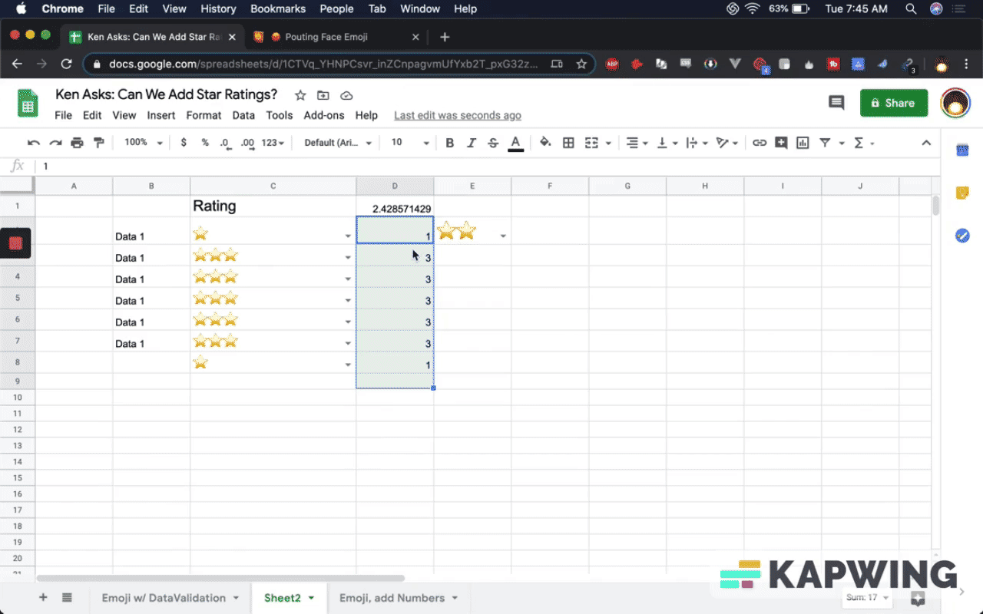983x614 pixels.
Task: Click Last edit was seconds ago link
Action: pyautogui.click(x=458, y=115)
